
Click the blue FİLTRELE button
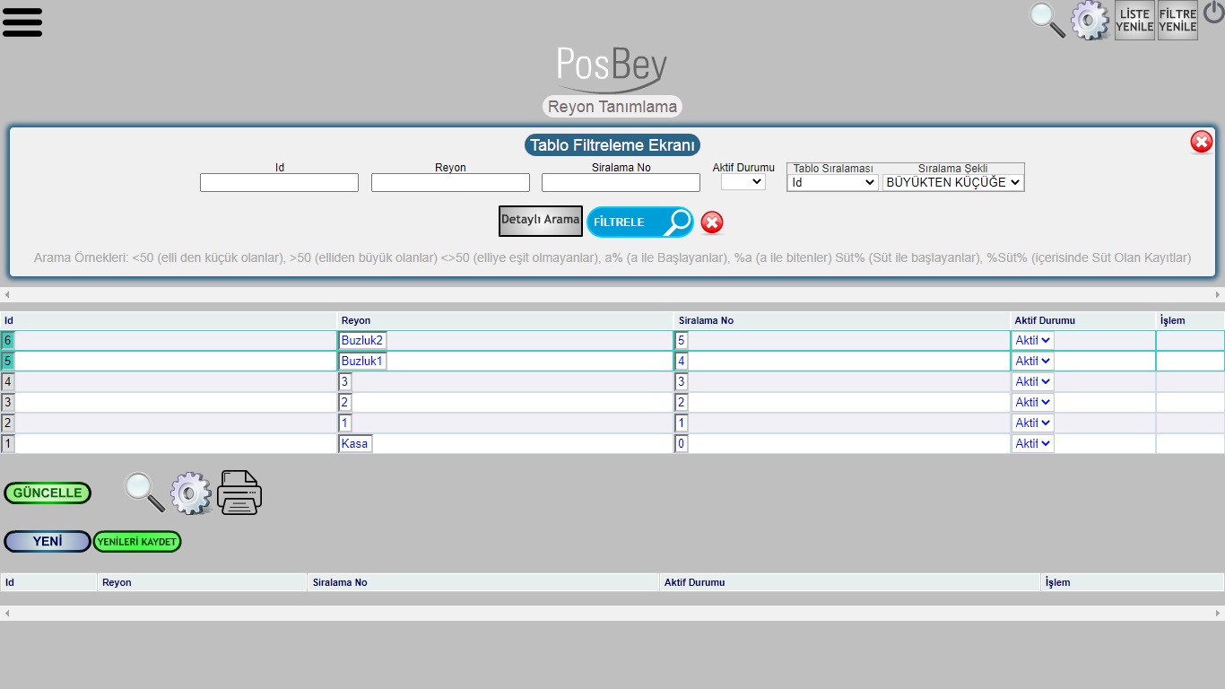[640, 222]
